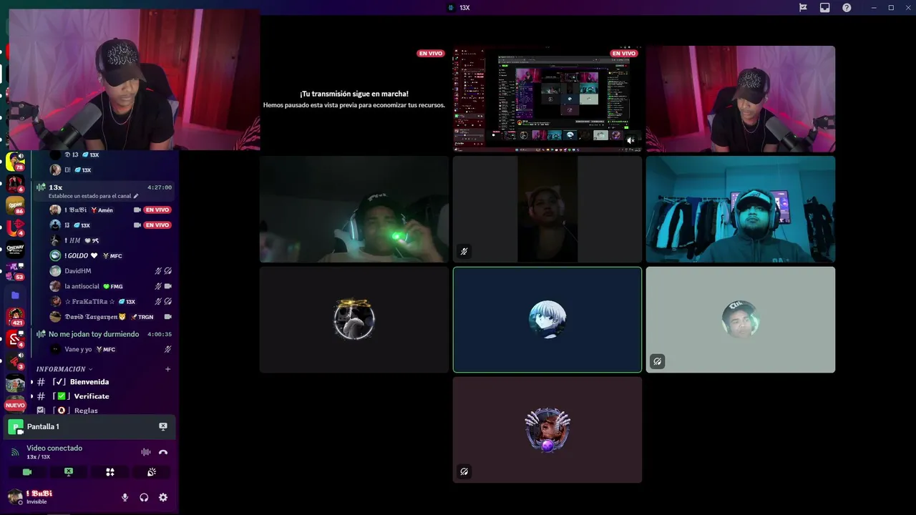Select webcam tile with teal room

[741, 209]
